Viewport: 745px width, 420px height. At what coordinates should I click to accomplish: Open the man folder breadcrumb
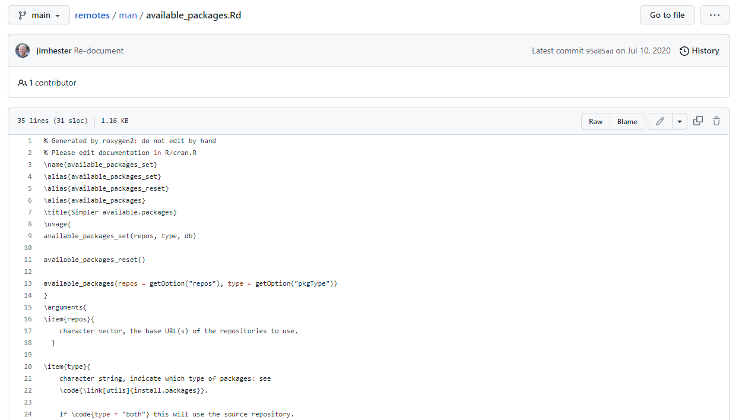128,15
